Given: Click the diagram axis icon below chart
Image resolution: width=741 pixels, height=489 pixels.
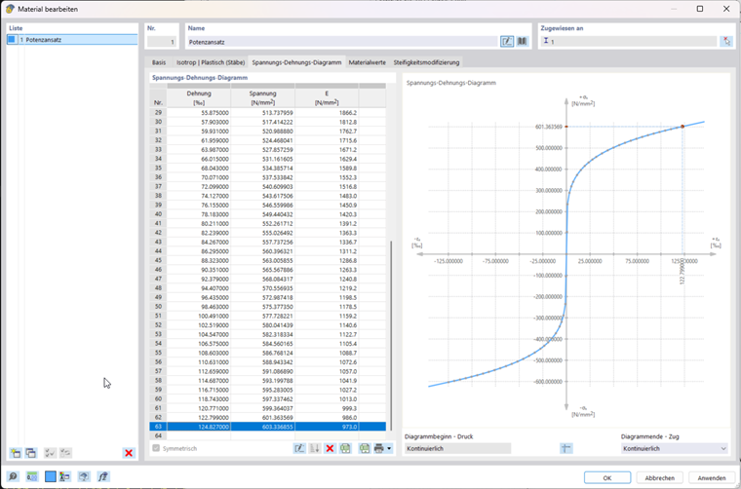Looking at the screenshot, I should [566, 448].
